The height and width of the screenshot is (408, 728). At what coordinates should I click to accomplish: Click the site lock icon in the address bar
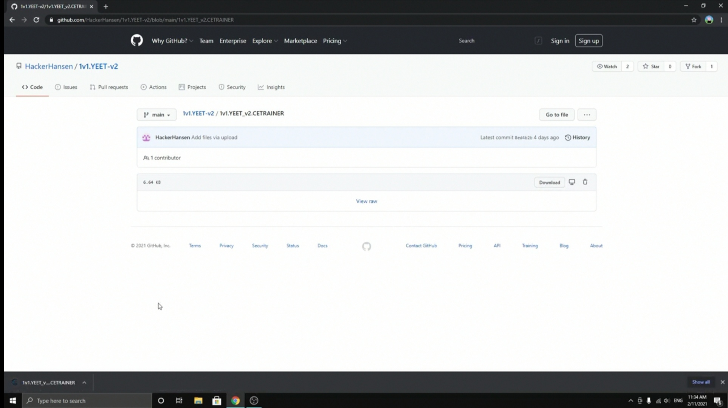[x=51, y=20]
